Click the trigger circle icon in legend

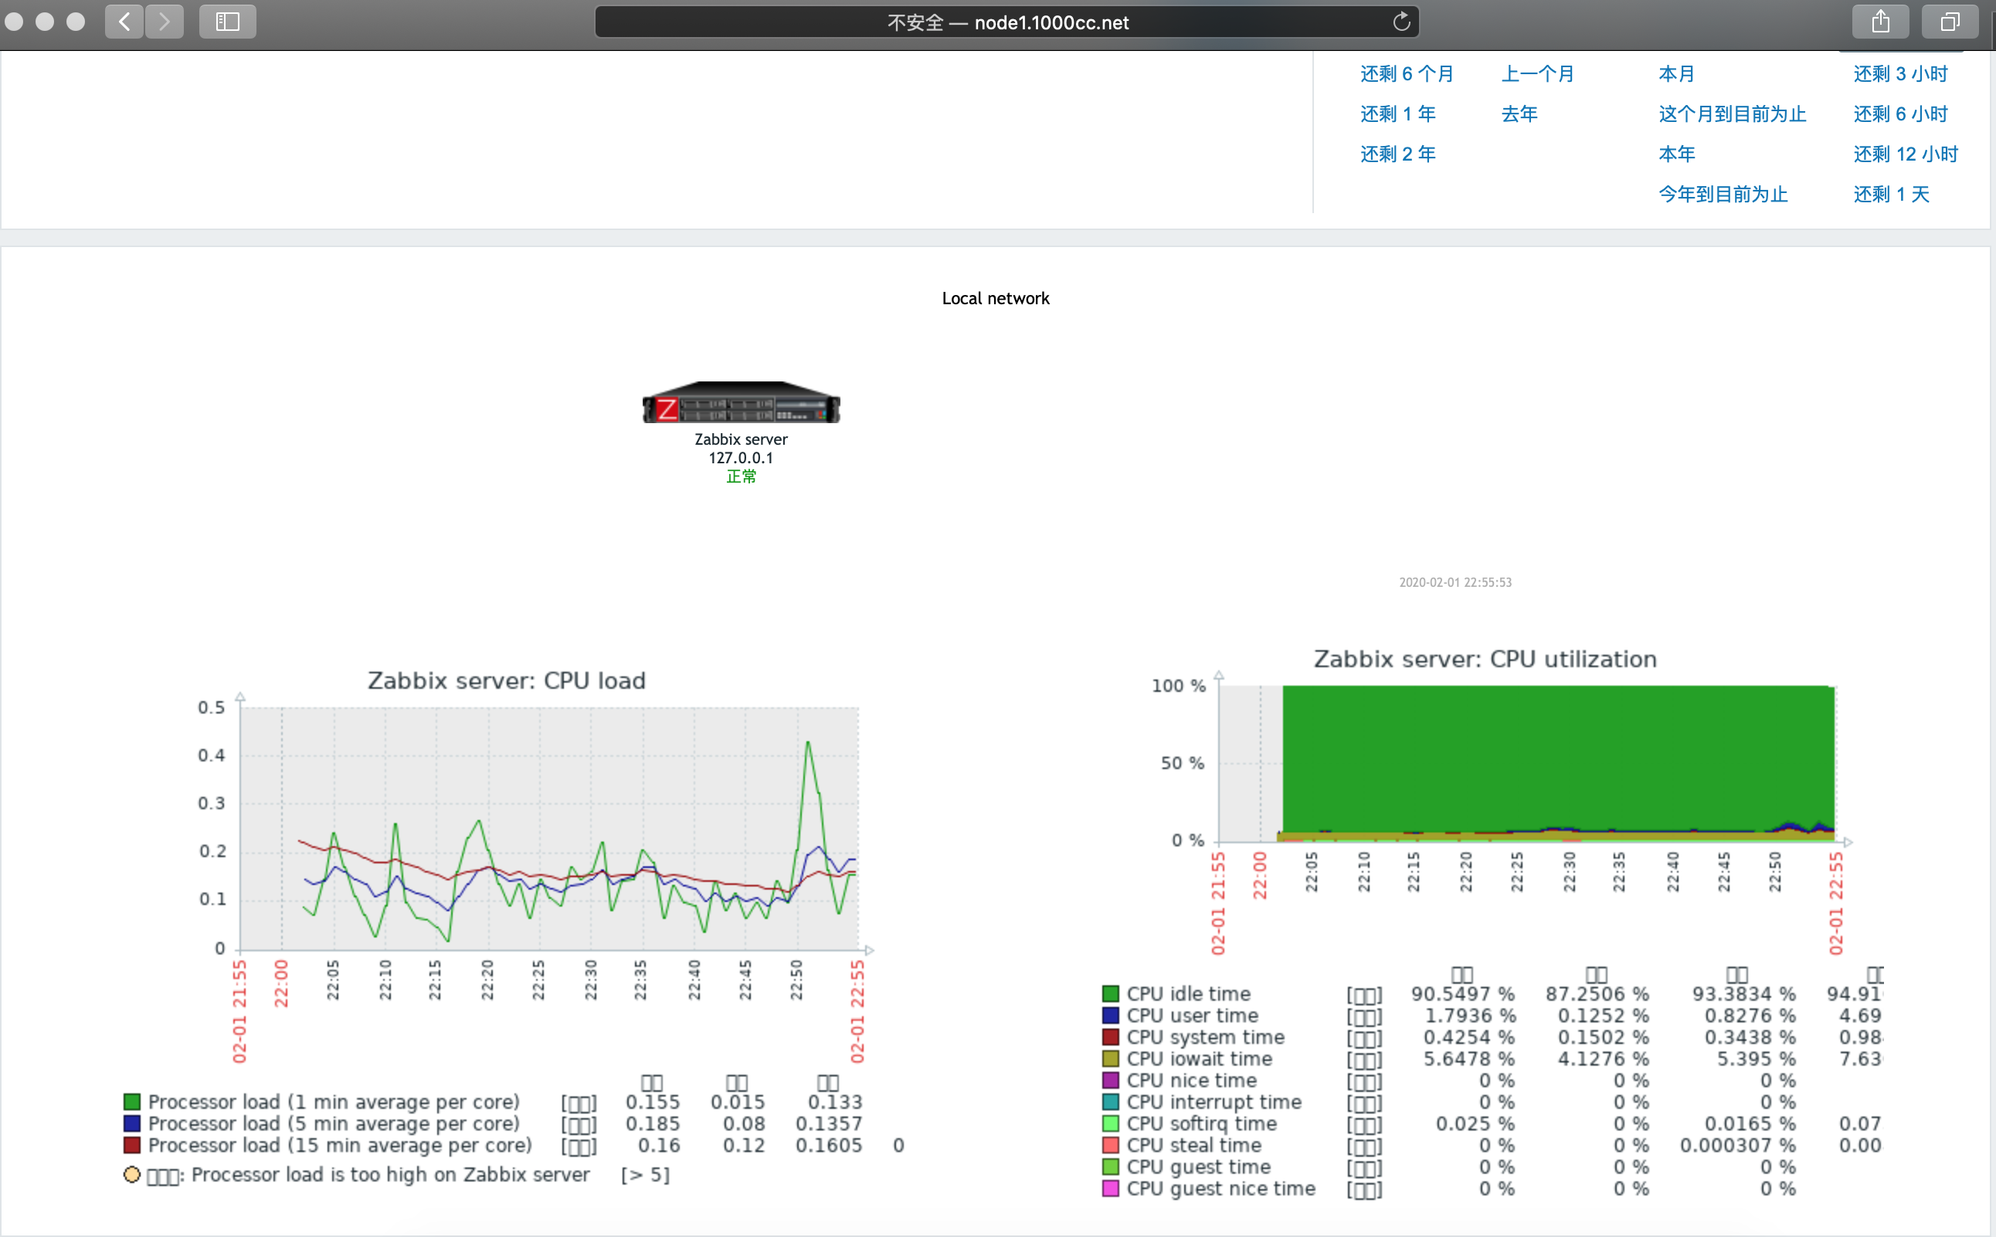pos(132,1174)
